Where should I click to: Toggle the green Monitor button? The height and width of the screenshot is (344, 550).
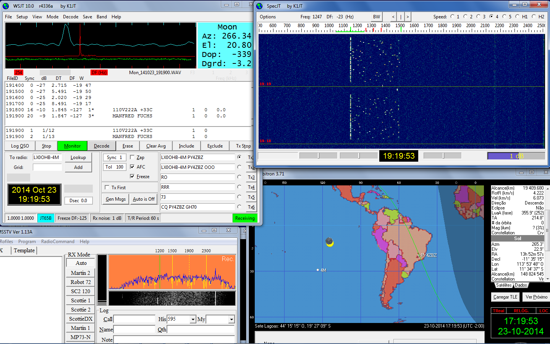pos(72,146)
